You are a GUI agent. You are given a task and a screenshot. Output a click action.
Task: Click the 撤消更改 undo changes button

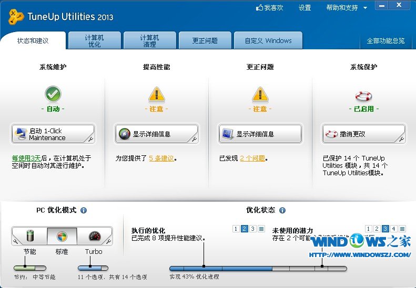364,134
